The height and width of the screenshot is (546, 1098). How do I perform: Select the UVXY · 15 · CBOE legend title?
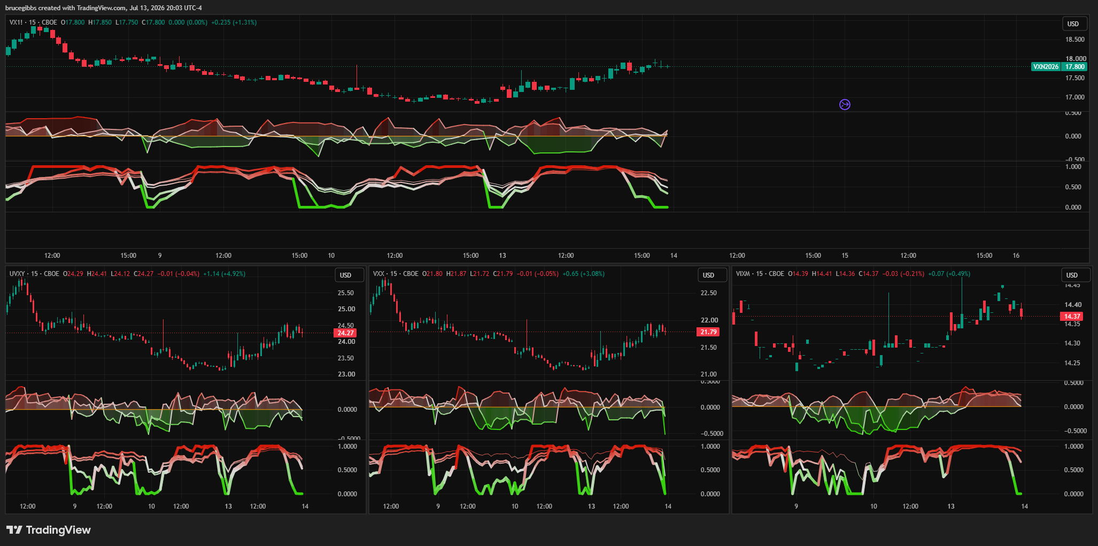pos(34,274)
